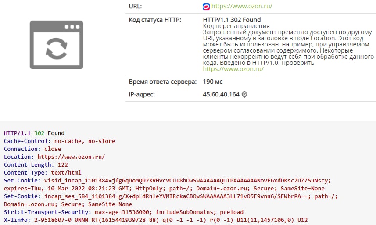Click the Код перенаправления text
The height and width of the screenshot is (225, 376).
point(236,26)
